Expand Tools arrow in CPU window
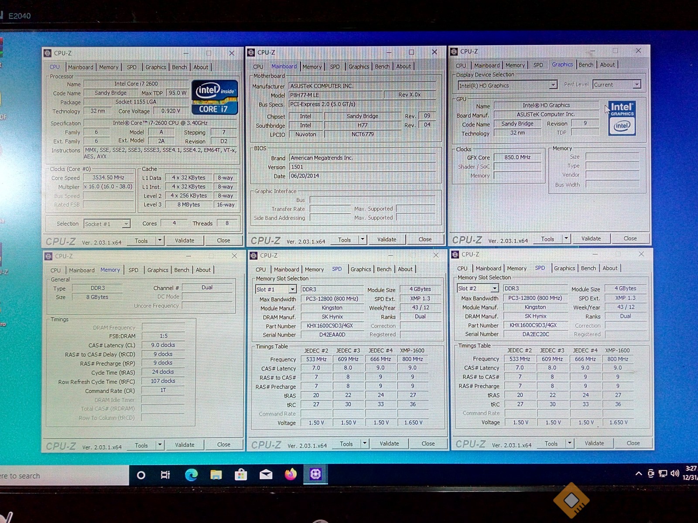Viewport: 698px width, 523px height. point(160,241)
